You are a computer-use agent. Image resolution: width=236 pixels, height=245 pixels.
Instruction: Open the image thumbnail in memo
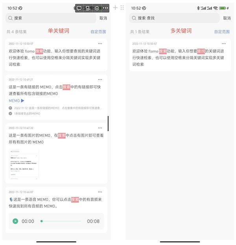coord(24,164)
